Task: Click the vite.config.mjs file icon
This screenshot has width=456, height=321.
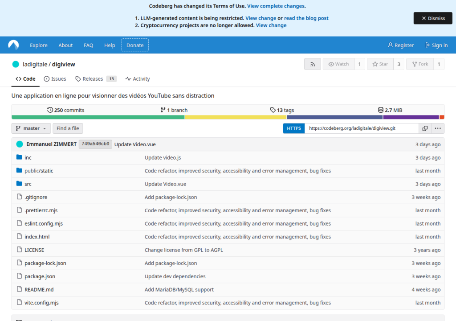Action: click(20, 302)
